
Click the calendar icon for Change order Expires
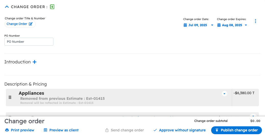219,25
